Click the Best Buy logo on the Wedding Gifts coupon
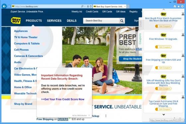Image resolution: width=186 pixels, height=124 pixels. pos(163,77)
